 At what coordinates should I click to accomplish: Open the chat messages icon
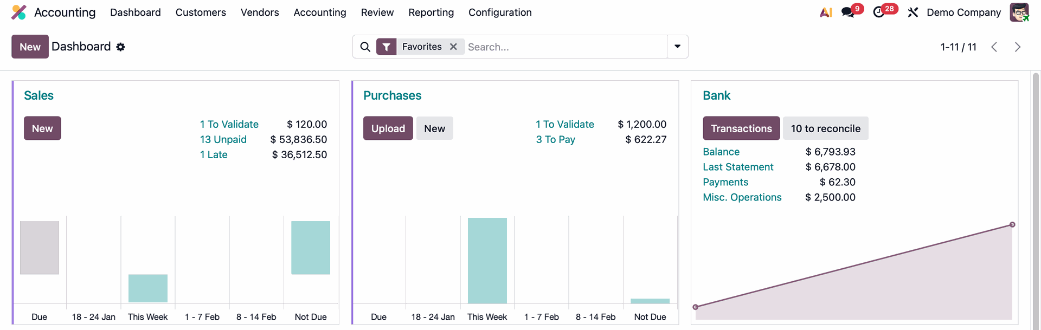tap(847, 12)
